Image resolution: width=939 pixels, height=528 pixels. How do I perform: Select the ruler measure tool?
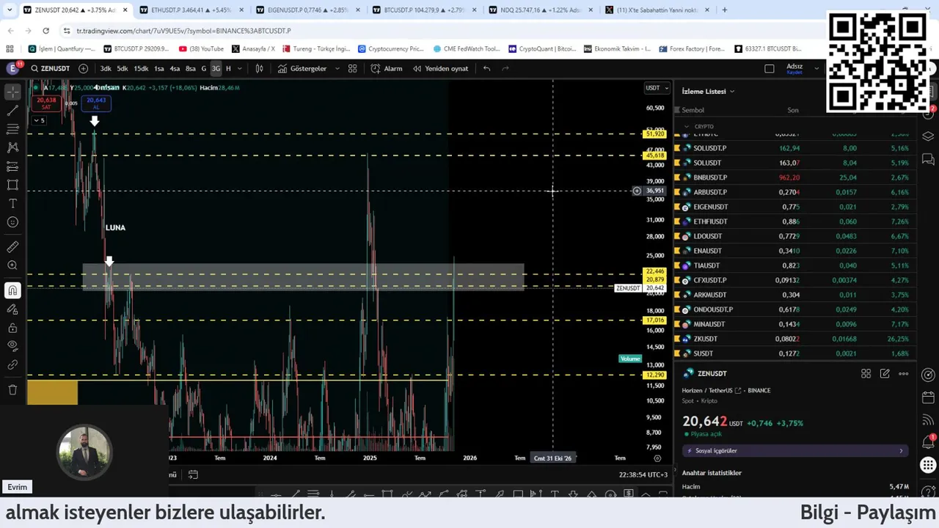coord(12,247)
